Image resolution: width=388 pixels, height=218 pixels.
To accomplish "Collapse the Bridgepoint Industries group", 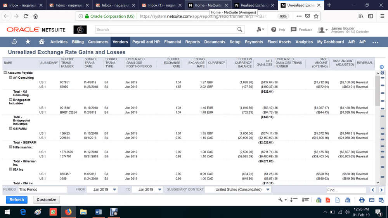I will coord(10,99).
